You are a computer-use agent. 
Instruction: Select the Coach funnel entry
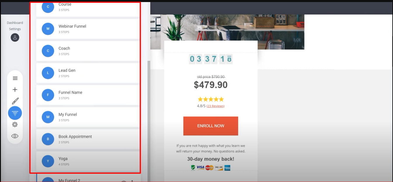(88, 51)
